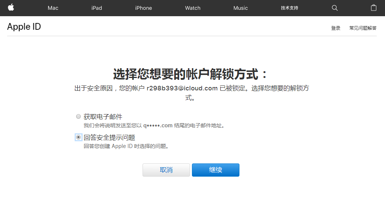The width and height of the screenshot is (385, 206).
Task: Click the Apple logo icon
Action: 11,8
